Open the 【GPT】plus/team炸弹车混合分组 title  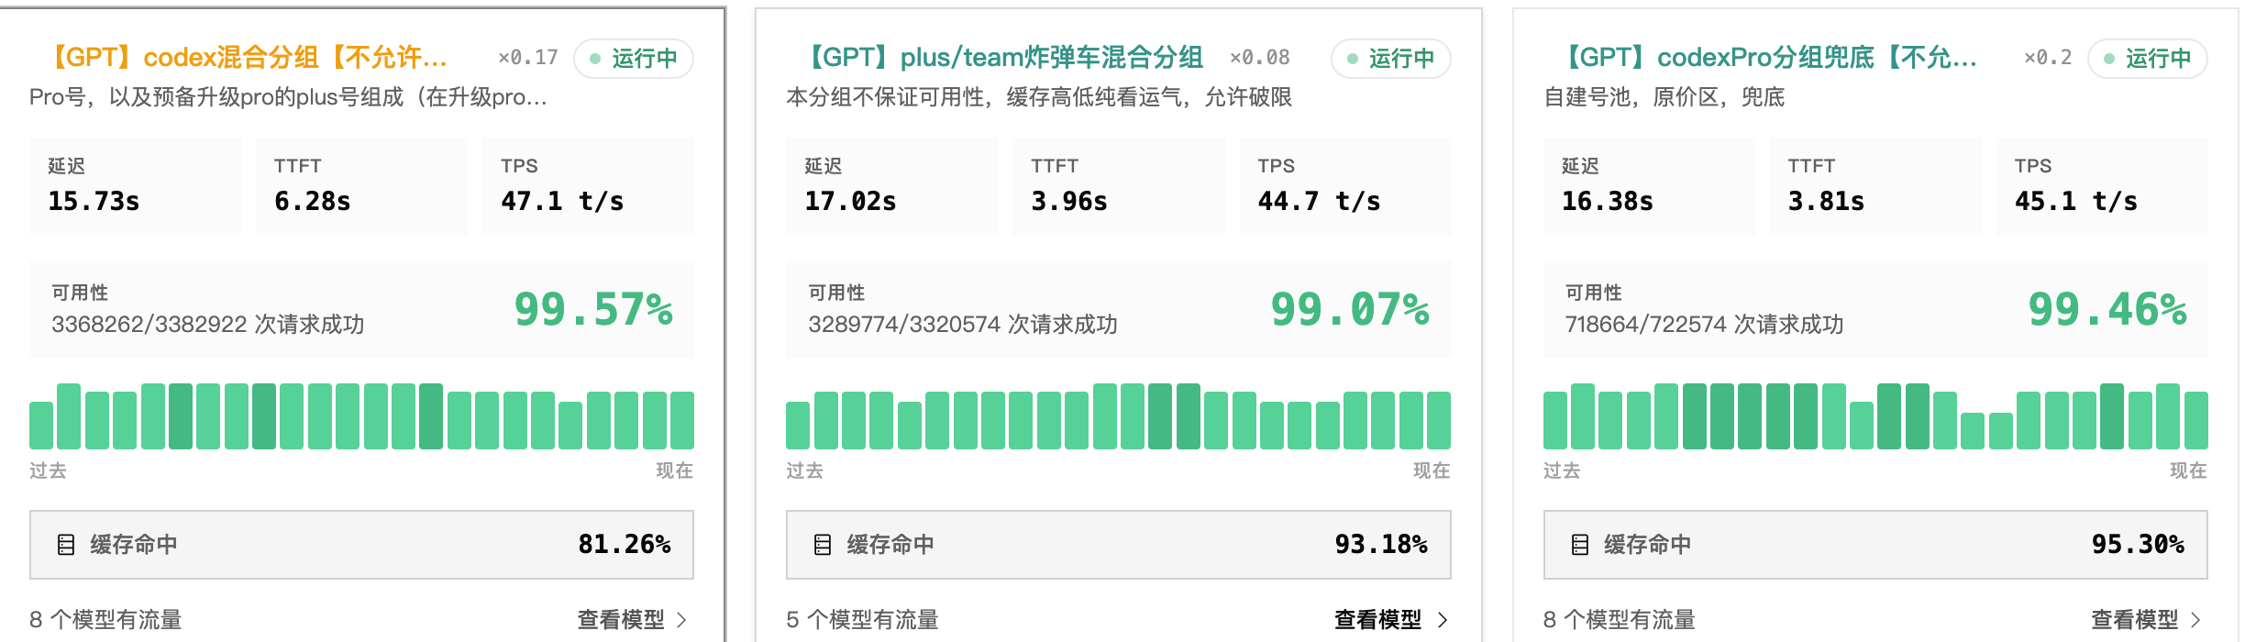click(x=1001, y=58)
